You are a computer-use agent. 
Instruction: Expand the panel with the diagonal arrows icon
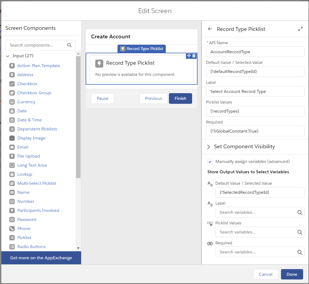pos(301,29)
